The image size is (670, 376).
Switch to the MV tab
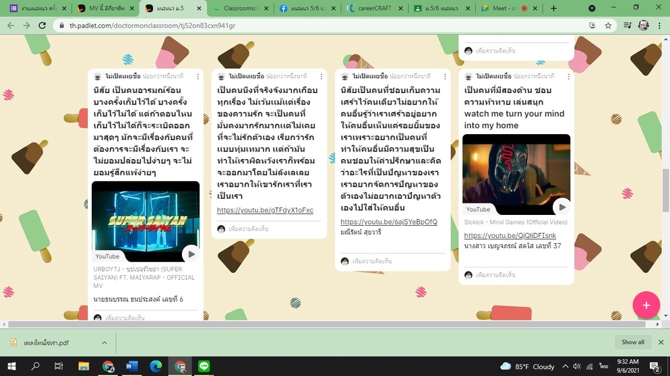pos(106,8)
